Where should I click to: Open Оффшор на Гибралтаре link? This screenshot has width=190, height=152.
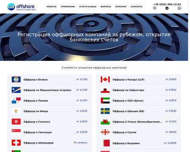[128, 90]
